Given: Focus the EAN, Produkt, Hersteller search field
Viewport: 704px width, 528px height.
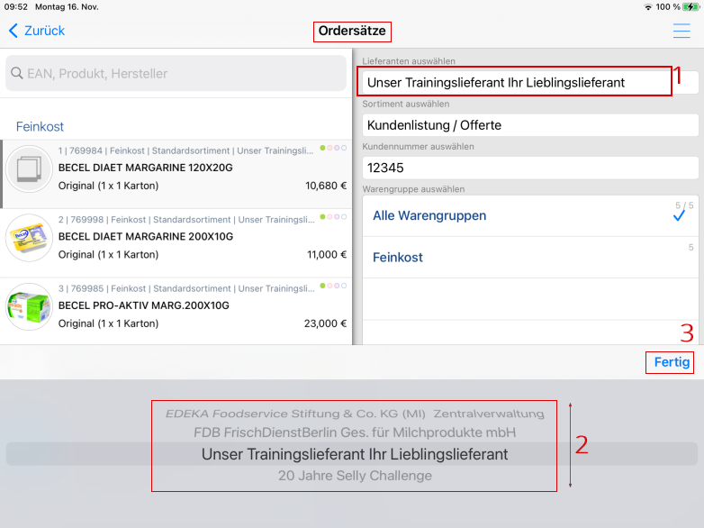Looking at the screenshot, I should coord(180,74).
